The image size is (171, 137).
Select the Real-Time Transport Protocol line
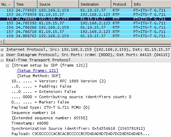[88, 60]
